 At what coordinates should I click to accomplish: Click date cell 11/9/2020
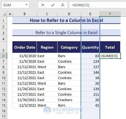pyautogui.click(x=24, y=61)
